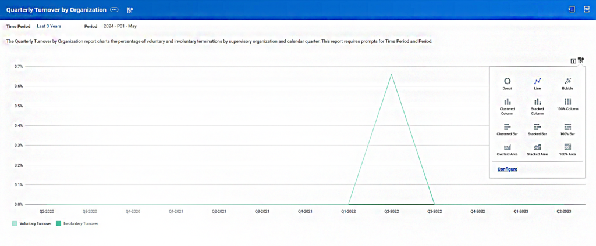Image resolution: width=596 pixels, height=246 pixels.
Task: Click the Q2-2020 axis label
Action: (47, 211)
